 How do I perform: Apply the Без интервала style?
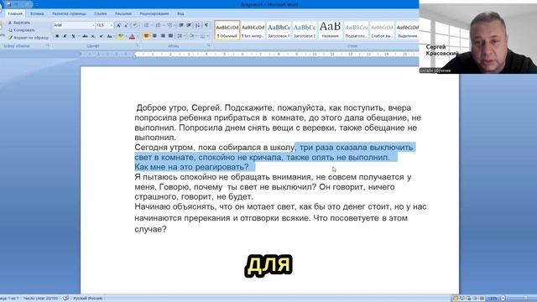(x=253, y=30)
